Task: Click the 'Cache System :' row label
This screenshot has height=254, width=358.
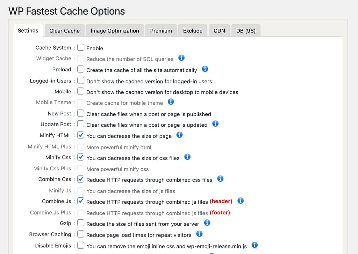Action: pyautogui.click(x=55, y=48)
